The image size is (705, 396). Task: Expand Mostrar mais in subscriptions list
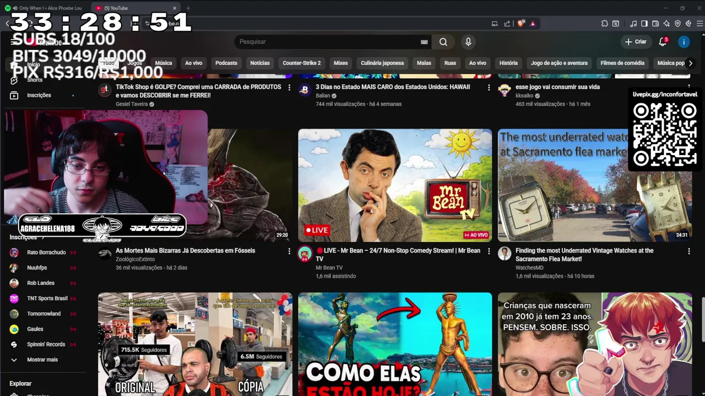tap(43, 360)
